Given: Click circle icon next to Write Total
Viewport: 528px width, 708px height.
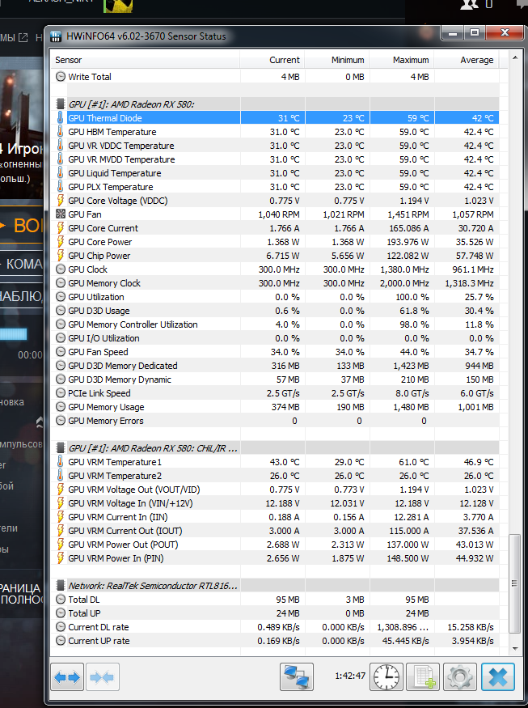Looking at the screenshot, I should (x=60, y=77).
